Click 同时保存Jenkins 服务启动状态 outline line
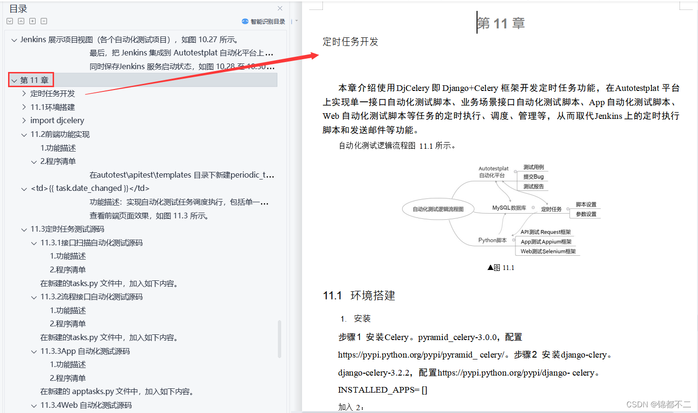The image size is (698, 413). point(182,67)
